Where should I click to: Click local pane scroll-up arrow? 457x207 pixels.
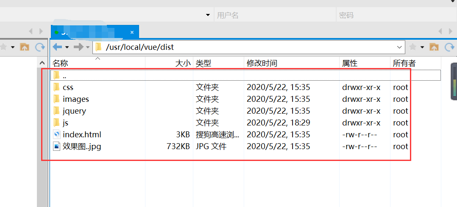(42, 63)
